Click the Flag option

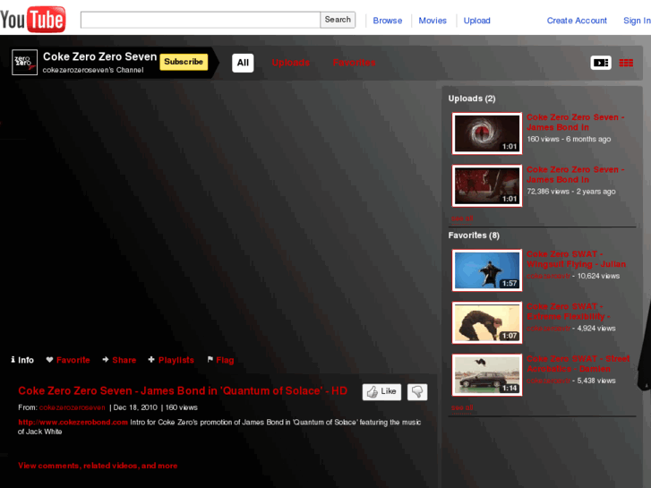point(220,360)
